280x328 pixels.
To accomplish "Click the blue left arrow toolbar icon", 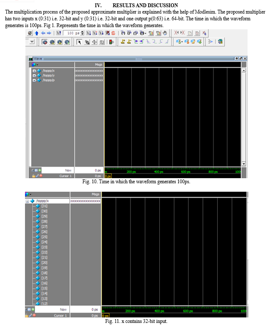I will tap(43, 33).
